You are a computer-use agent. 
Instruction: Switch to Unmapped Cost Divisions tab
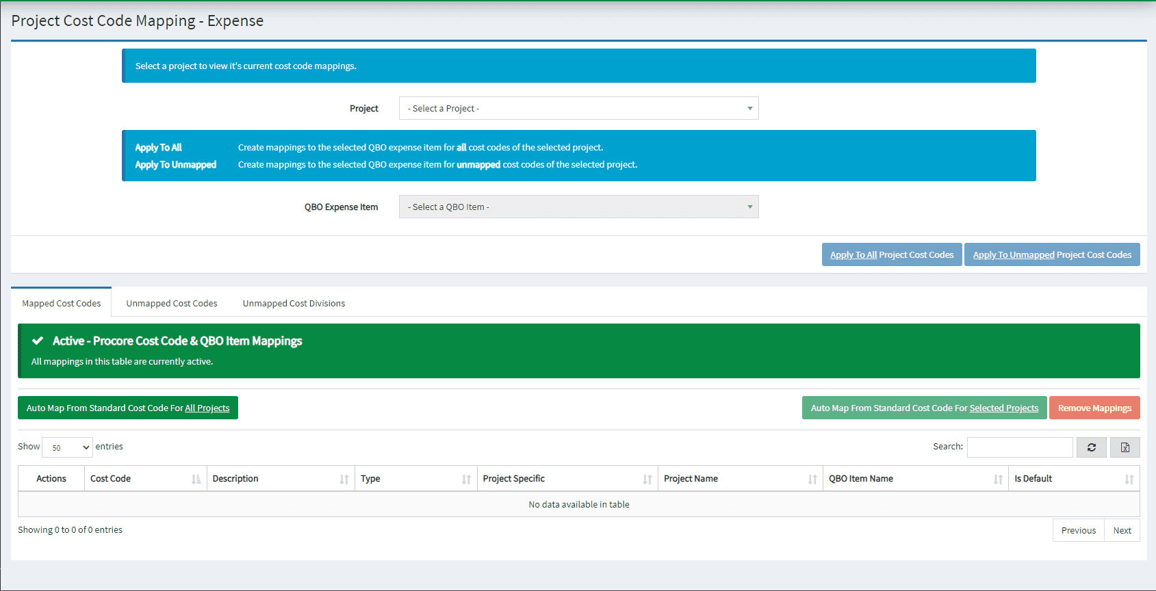[x=294, y=304]
